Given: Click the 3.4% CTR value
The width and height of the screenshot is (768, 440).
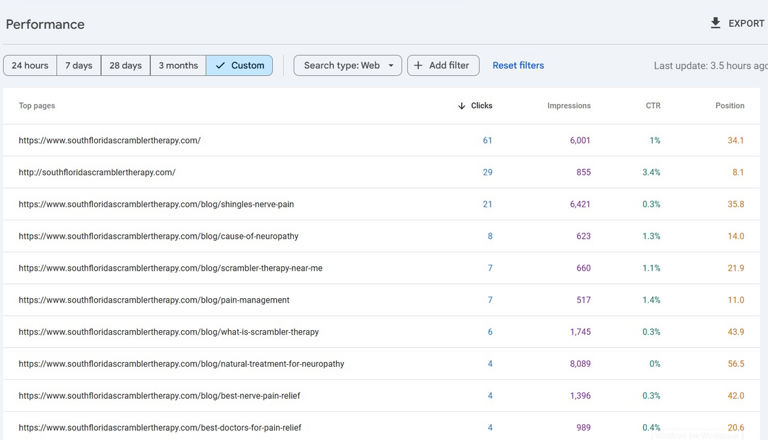Looking at the screenshot, I should click(652, 173).
